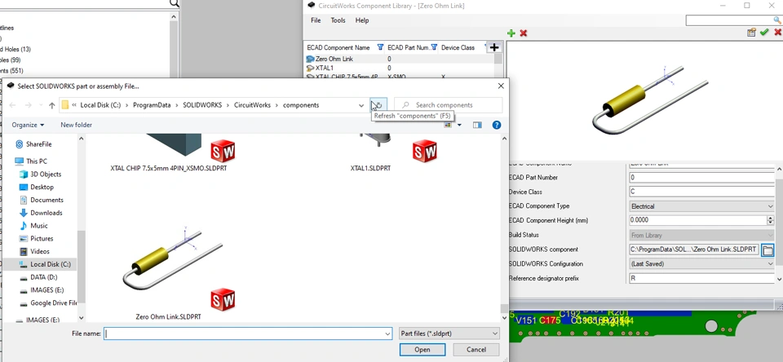Screen dimensions: 783x362
Task: Open the SOLIDWORKS Configuration dropdown
Action: [701, 264]
